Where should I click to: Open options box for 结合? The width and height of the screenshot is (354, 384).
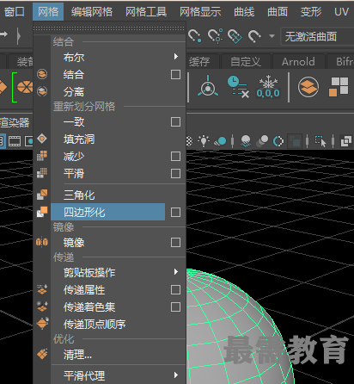point(175,75)
